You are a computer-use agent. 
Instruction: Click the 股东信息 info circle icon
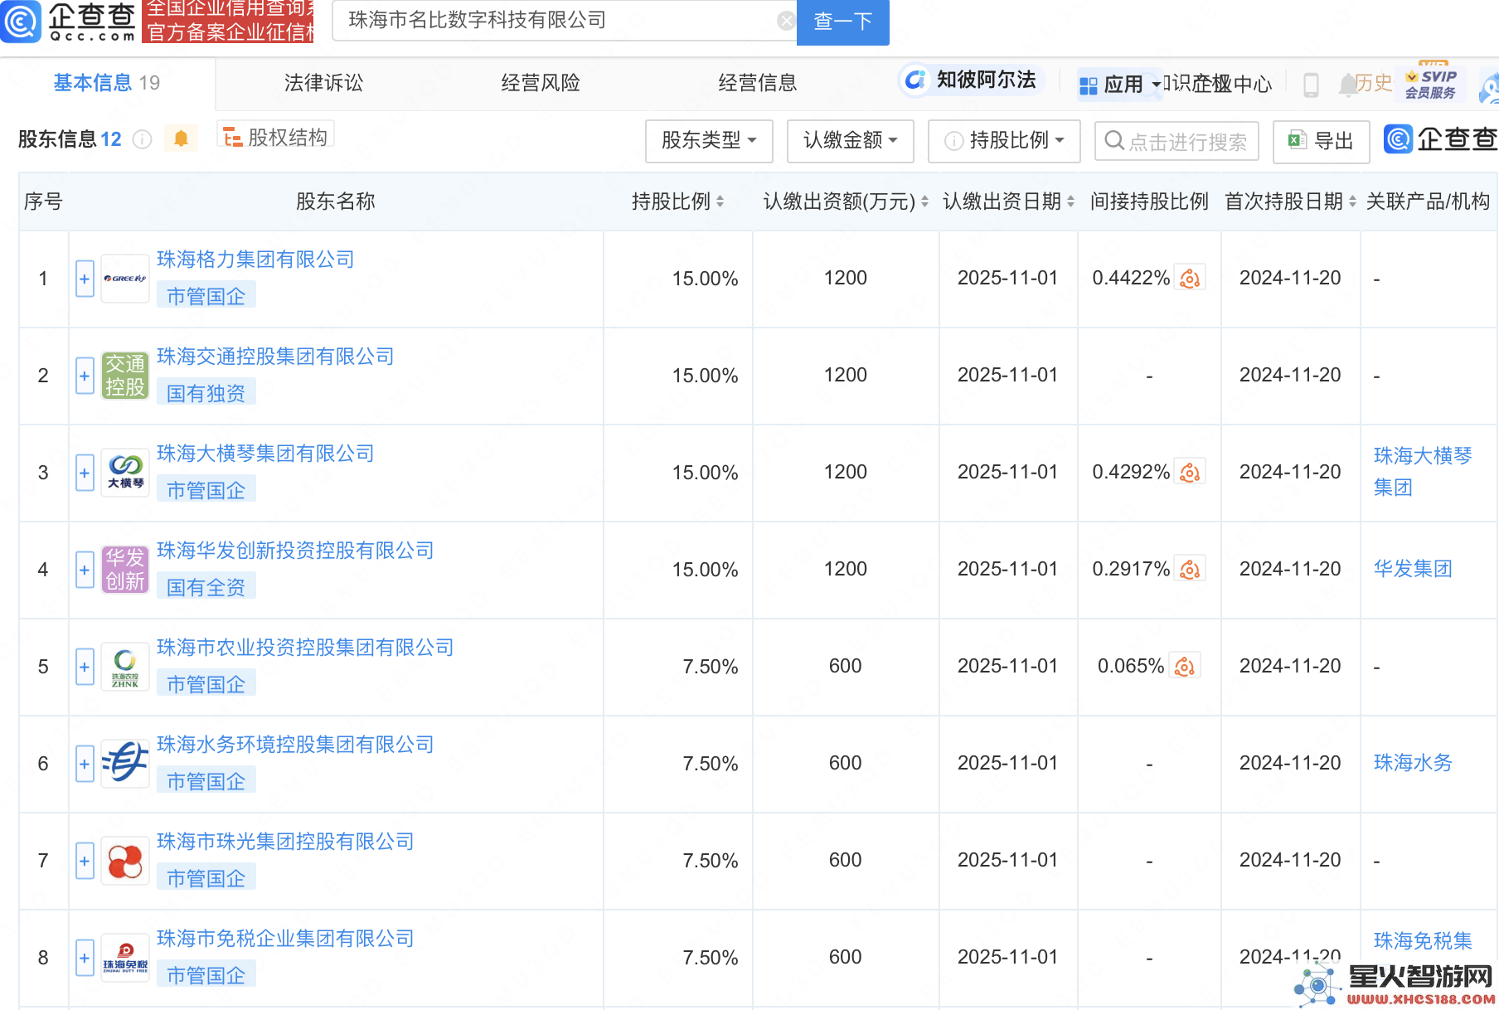click(x=143, y=139)
